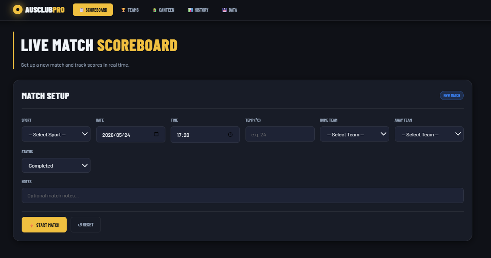Viewport: 491px width, 258px height.
Task: Click the AUSCLUBPRO brand text
Action: tap(45, 10)
